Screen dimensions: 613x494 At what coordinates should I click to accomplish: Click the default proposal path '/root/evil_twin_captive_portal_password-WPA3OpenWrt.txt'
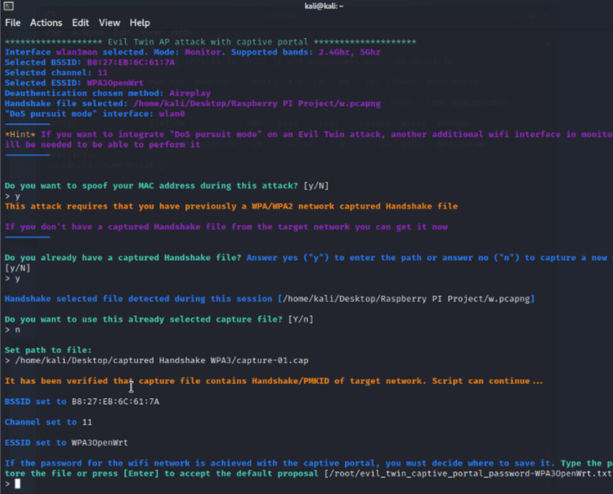tap(470, 473)
